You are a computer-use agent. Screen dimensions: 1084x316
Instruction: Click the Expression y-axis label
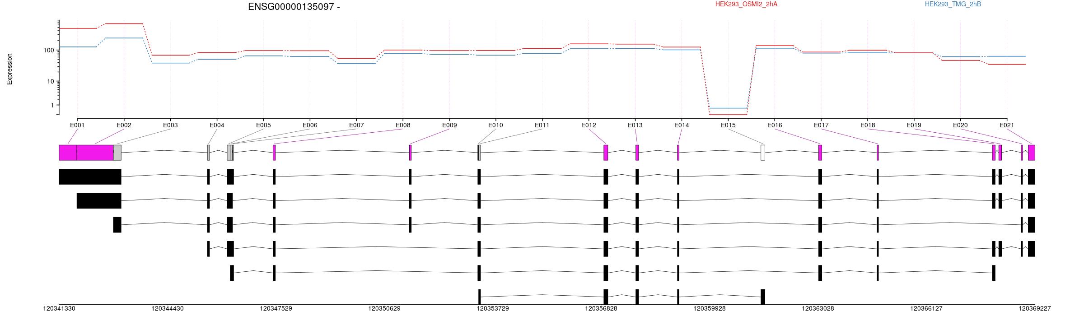pos(9,69)
